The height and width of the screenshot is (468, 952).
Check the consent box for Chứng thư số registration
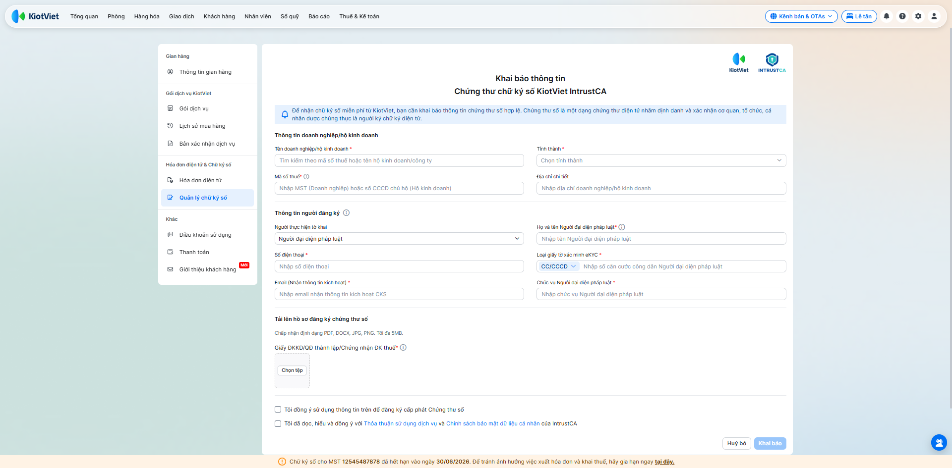pos(278,410)
